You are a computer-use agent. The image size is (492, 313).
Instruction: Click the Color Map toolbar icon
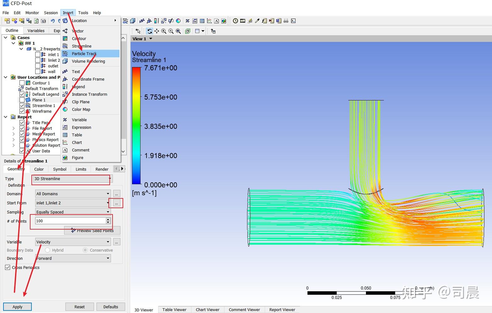pyautogui.click(x=178, y=21)
